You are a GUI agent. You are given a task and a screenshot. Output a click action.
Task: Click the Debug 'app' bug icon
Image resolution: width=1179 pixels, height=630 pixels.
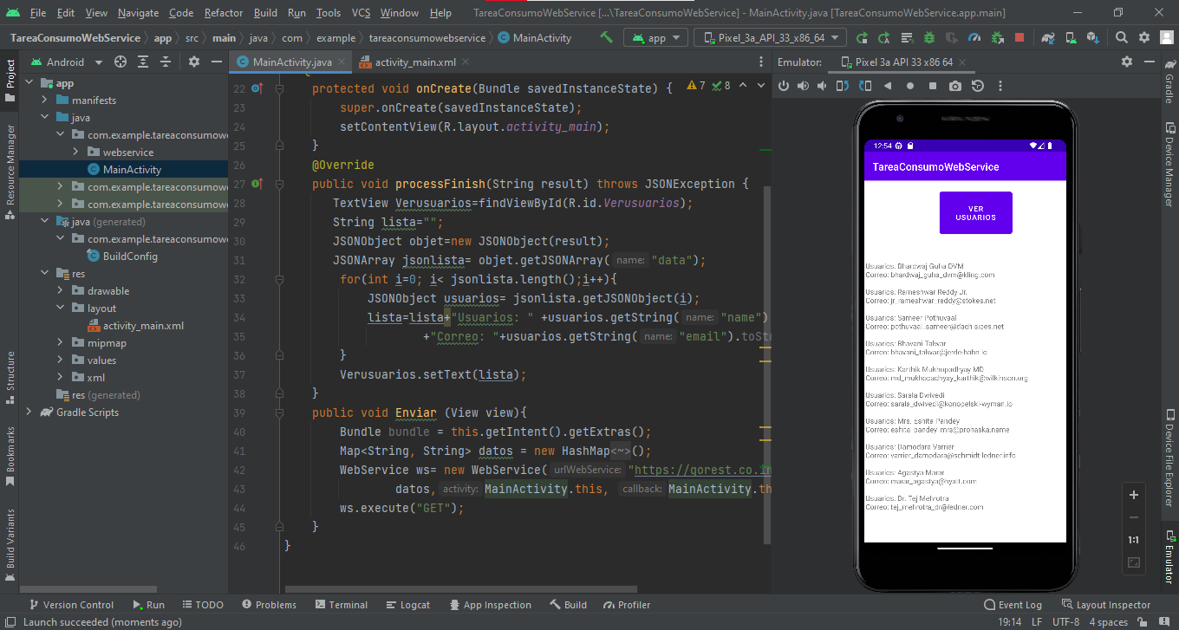[x=929, y=38]
